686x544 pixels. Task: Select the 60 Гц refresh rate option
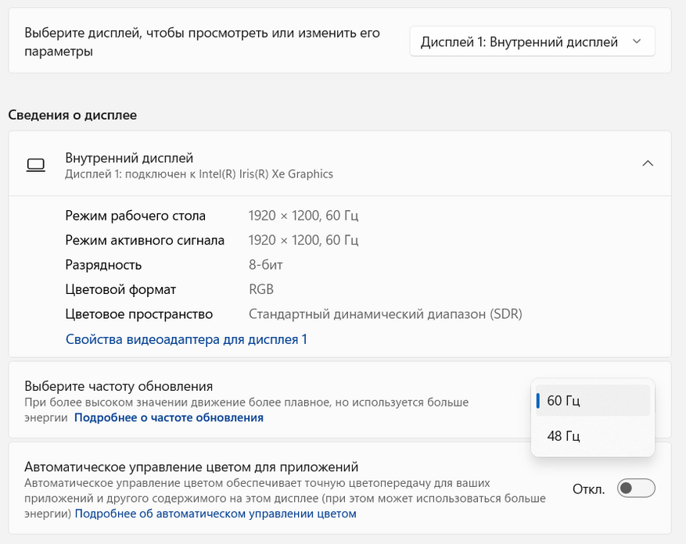(x=591, y=401)
